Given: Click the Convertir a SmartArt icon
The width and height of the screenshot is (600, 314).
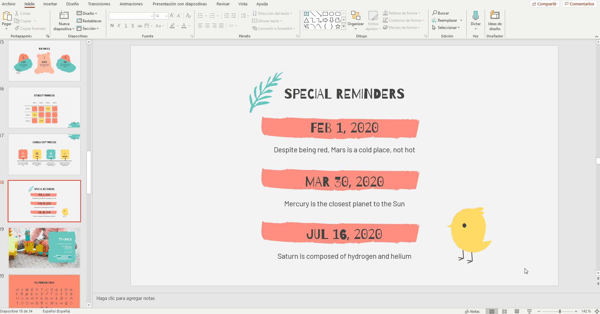Looking at the screenshot, I should pos(255,28).
